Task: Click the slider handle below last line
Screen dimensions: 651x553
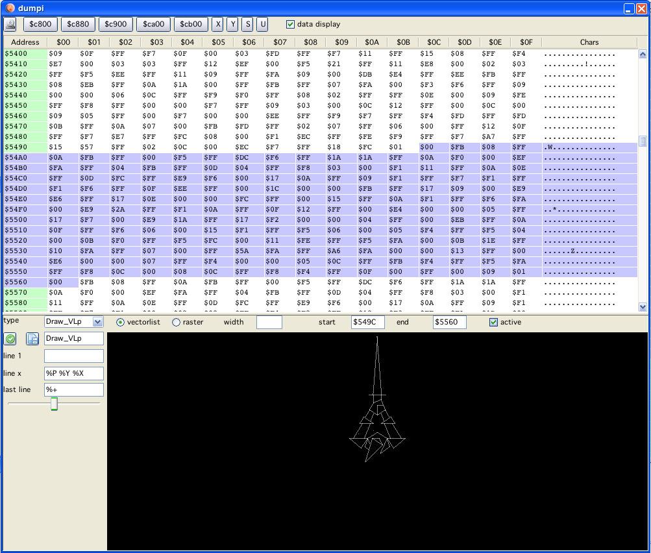Action: [x=55, y=404]
